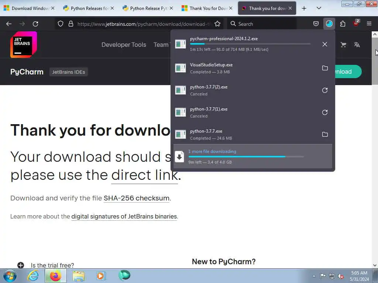This screenshot has height=283, width=378.
Task: Show hidden system tray icons
Action: coord(314,276)
